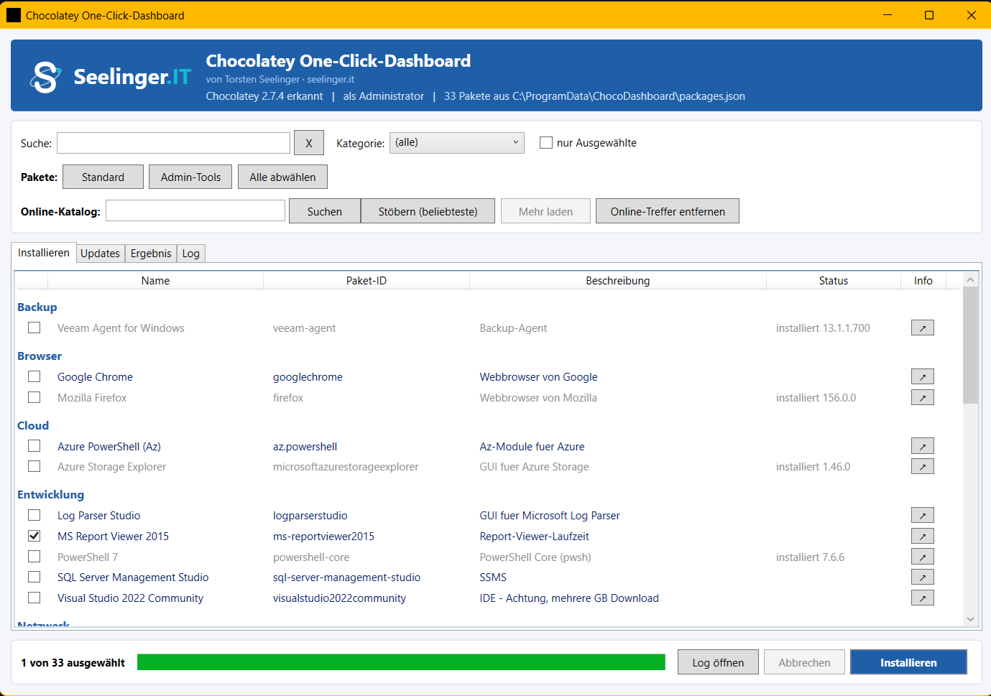Check Visual Studio 2022 Community package
Screen dimensions: 991x696
[34, 598]
